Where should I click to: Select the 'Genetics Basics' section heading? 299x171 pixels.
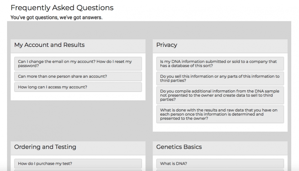click(179, 147)
